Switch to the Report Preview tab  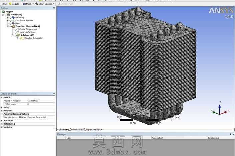[93, 130]
